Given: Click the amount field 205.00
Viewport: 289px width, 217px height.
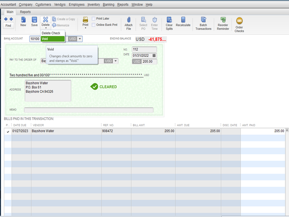Looking at the screenshot, I should click(x=149, y=61).
